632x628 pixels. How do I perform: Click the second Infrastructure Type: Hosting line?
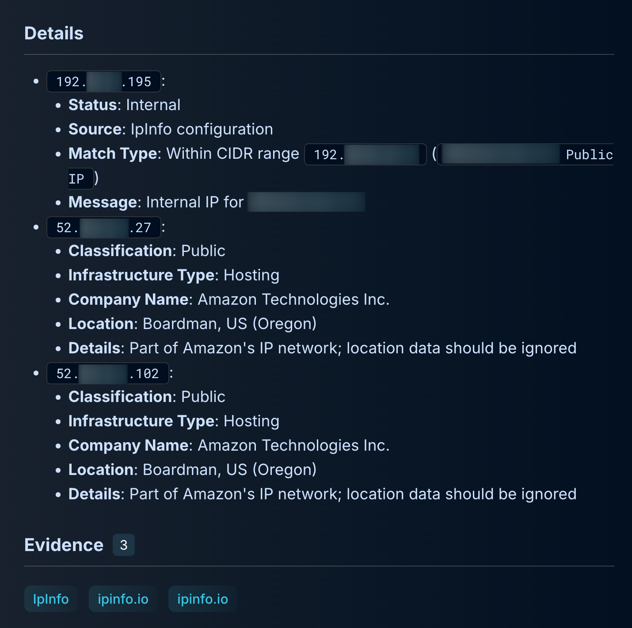[x=174, y=421]
